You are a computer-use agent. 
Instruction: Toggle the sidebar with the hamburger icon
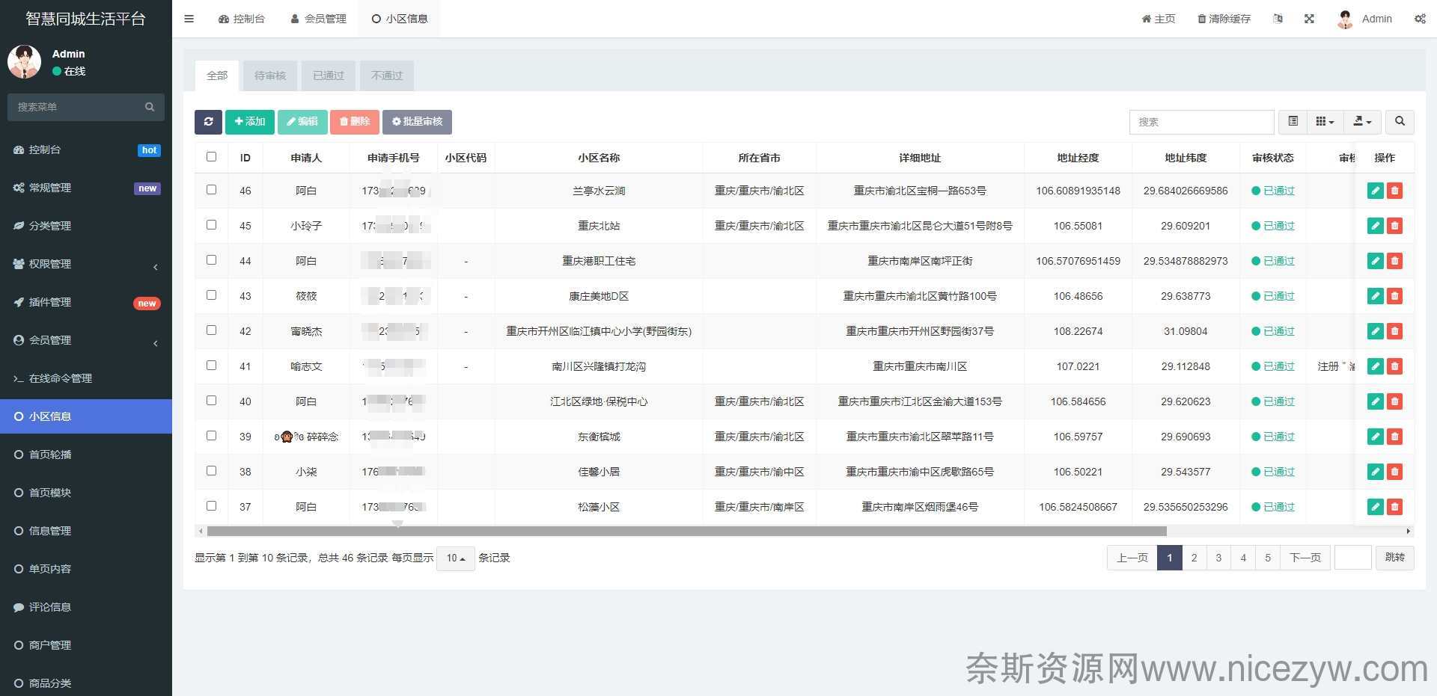[189, 19]
